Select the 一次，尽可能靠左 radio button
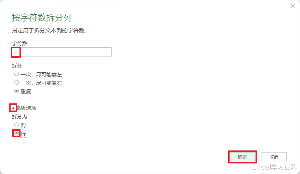 click(17, 74)
